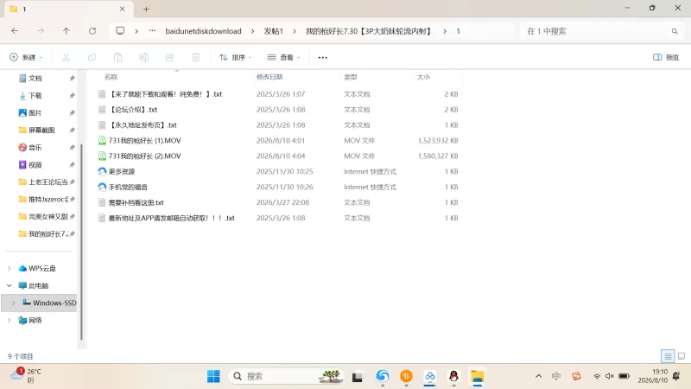
Task: Sort by 修改日期 column header
Action: [x=269, y=77]
